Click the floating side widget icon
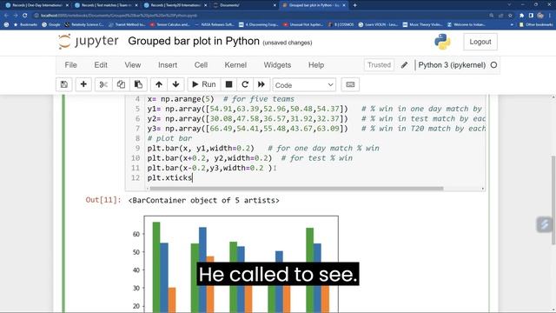This screenshot has height=313, width=556. 545,224
